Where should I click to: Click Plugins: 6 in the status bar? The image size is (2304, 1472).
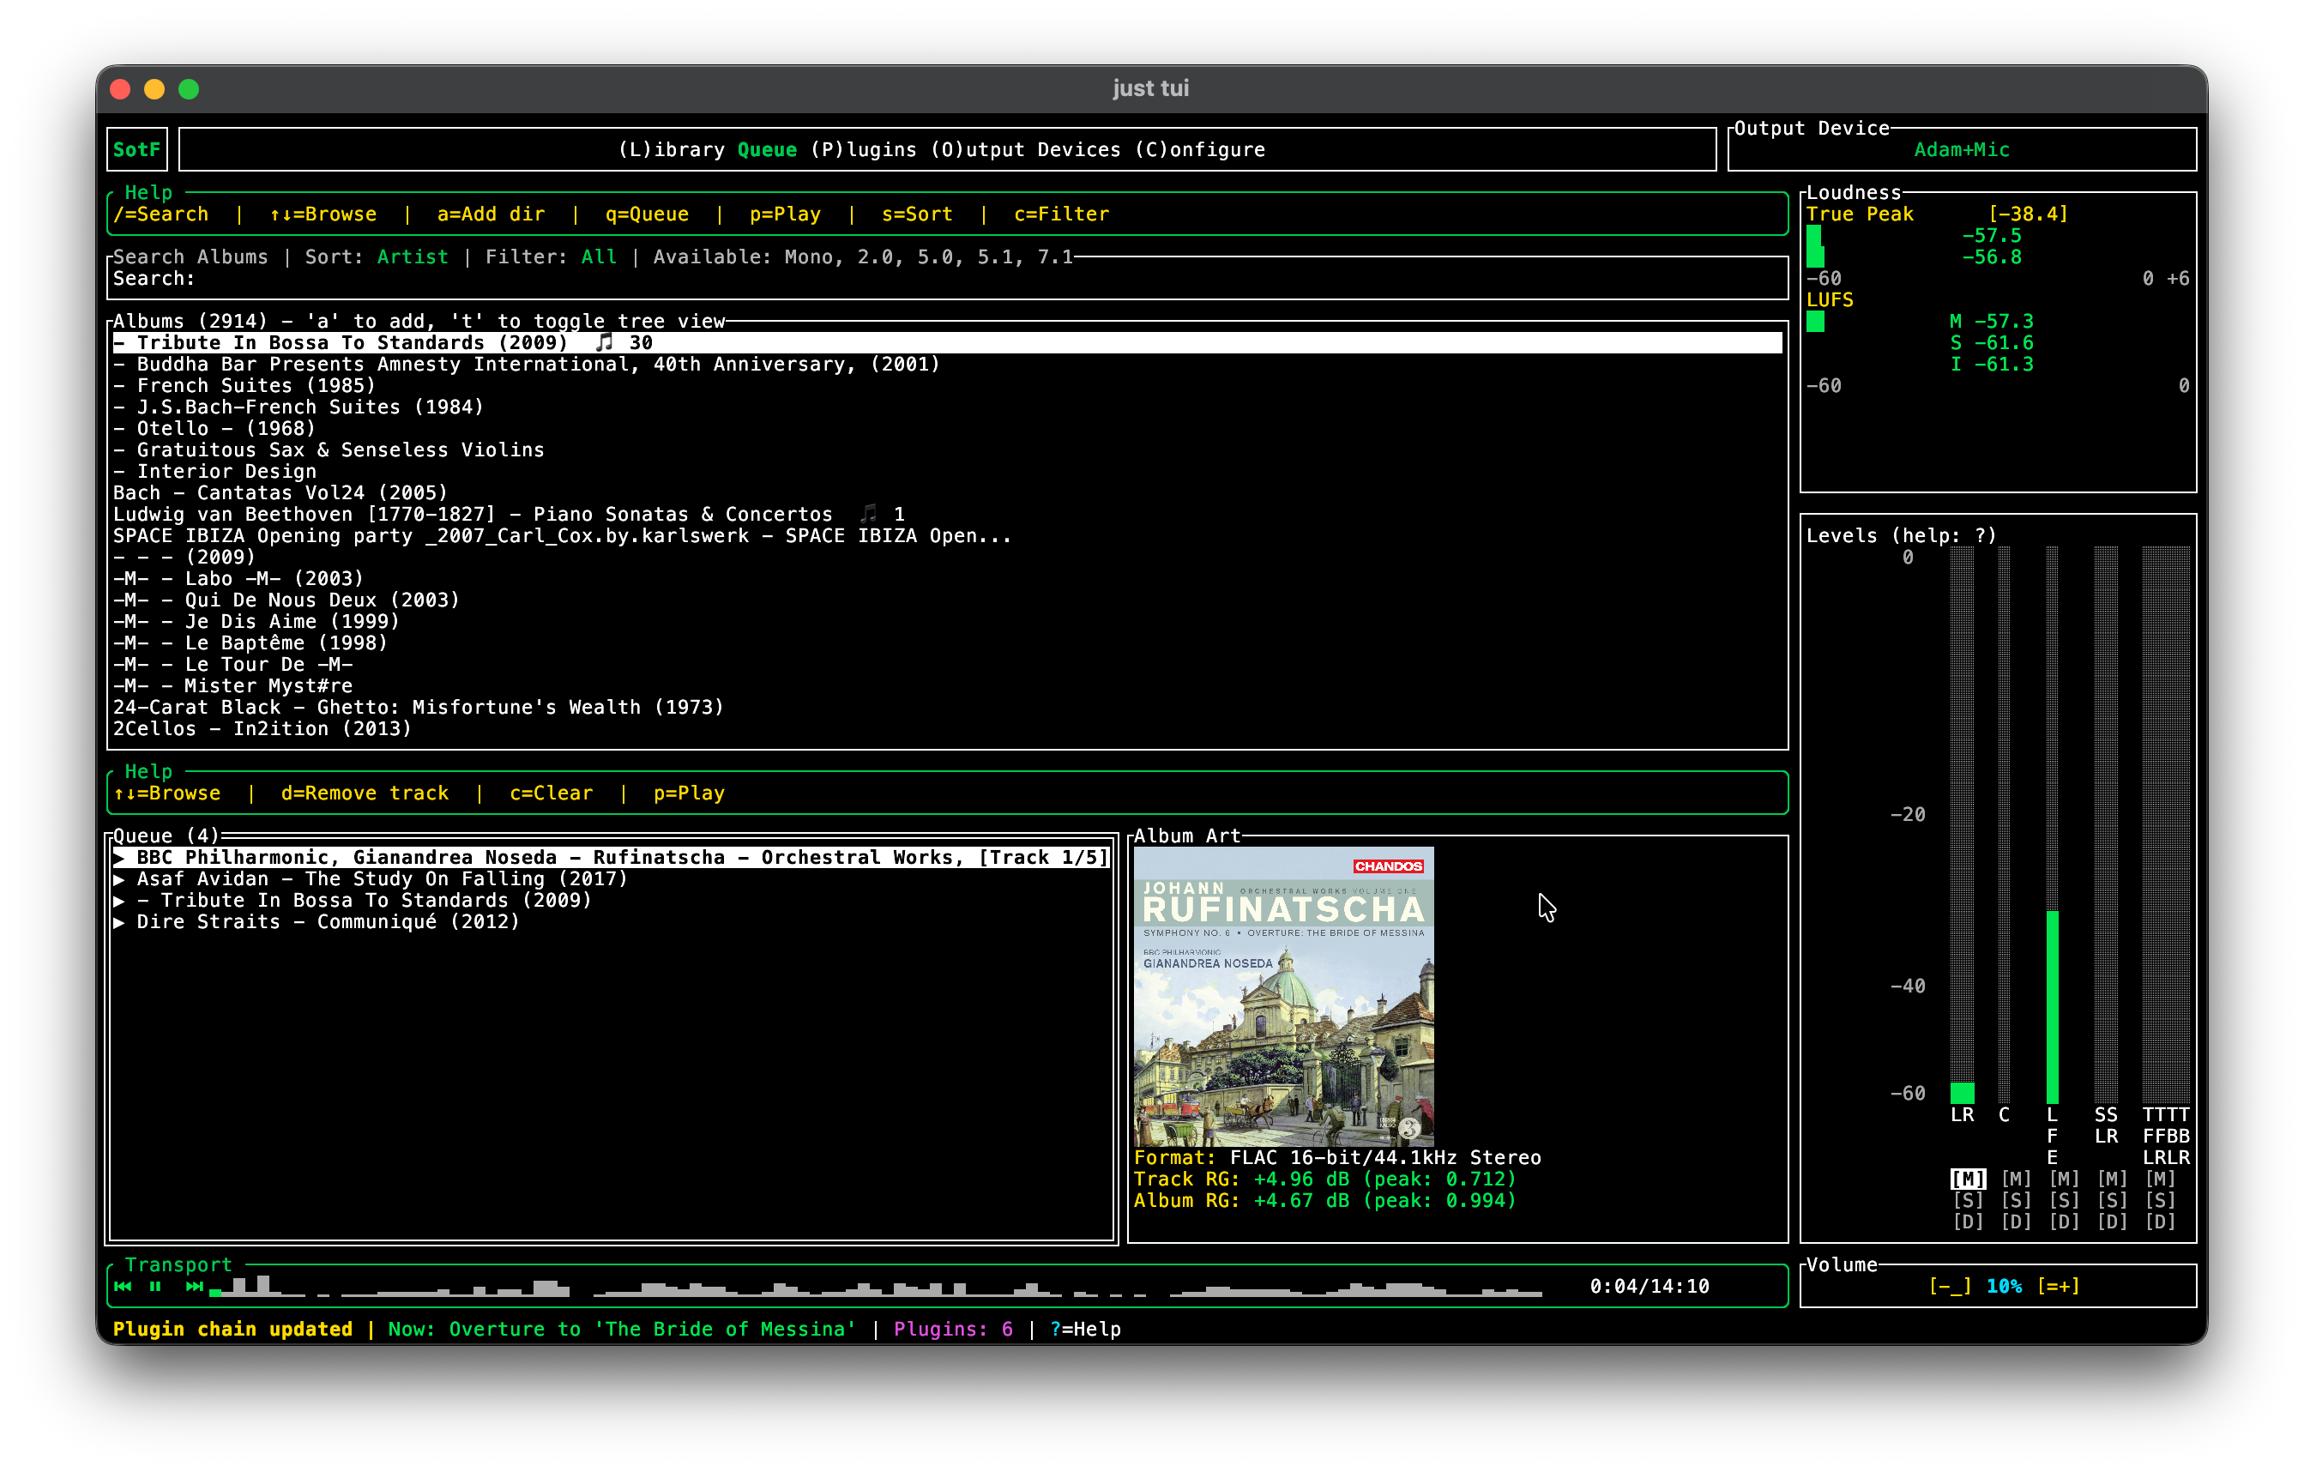click(953, 1330)
